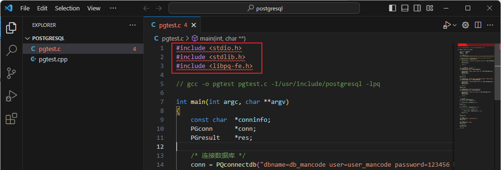Select the pgtest.c editor tab

pyautogui.click(x=172, y=25)
